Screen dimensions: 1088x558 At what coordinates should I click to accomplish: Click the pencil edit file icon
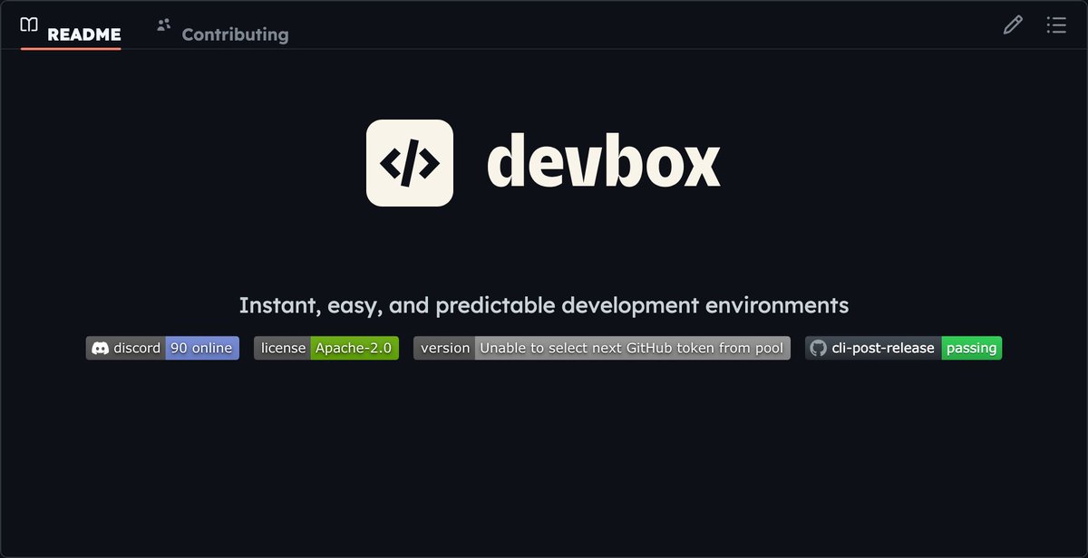point(1013,25)
